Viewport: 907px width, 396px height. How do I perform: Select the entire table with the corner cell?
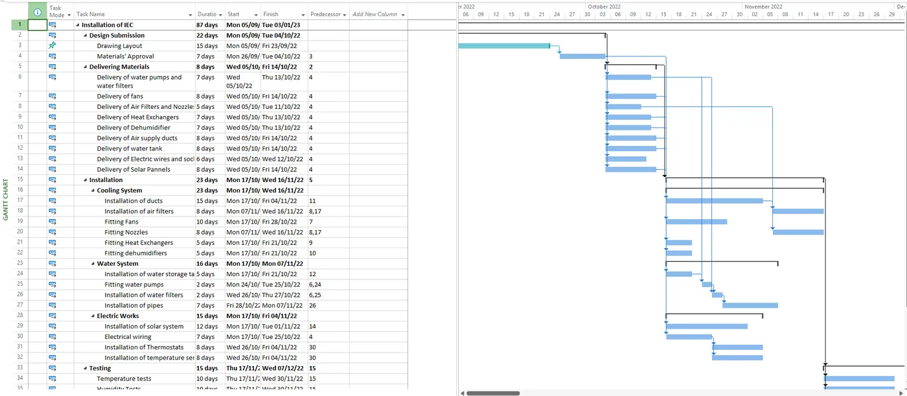pyautogui.click(x=20, y=11)
